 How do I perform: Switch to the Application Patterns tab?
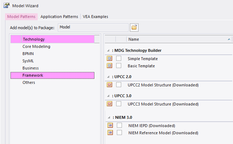(59, 17)
